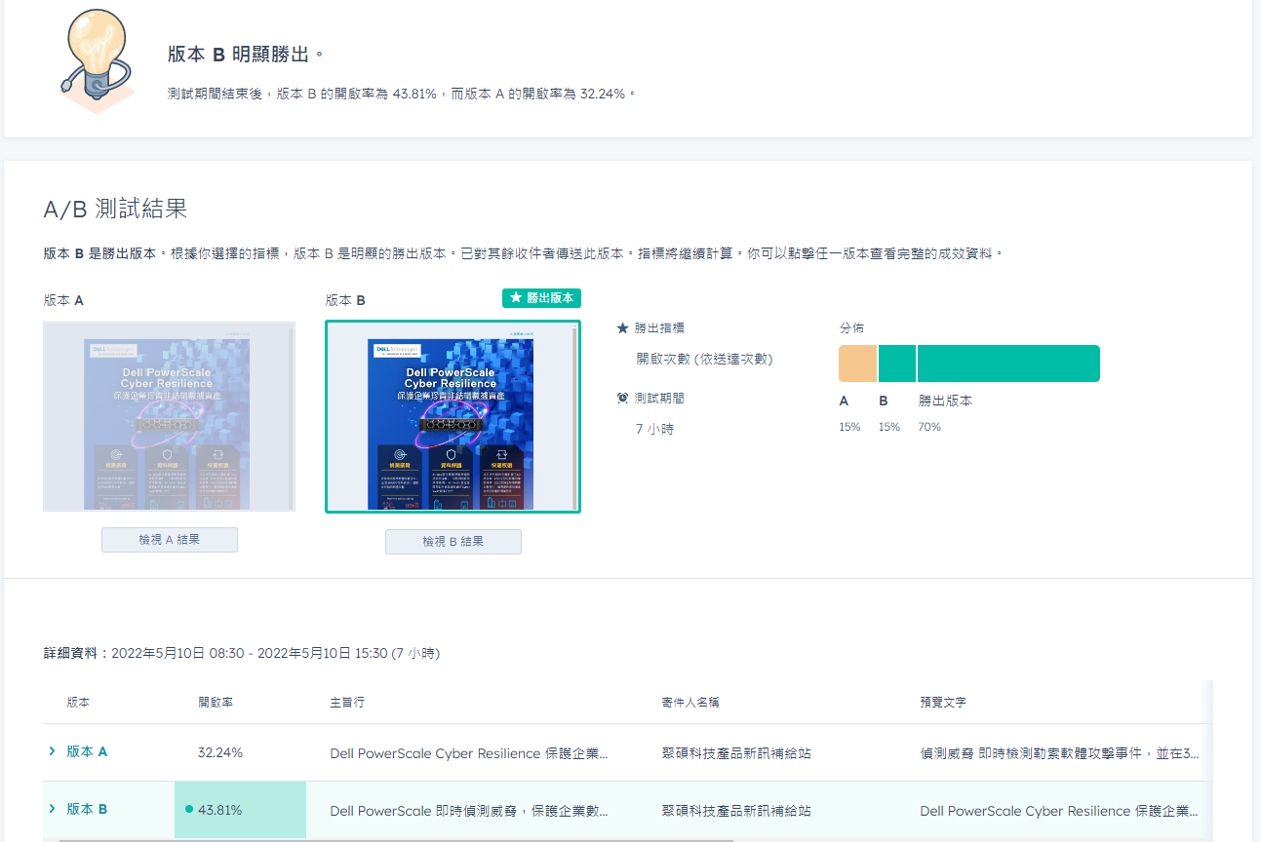The image size is (1261, 842).
Task: Click the 7 小時 test duration value
Action: click(x=654, y=429)
